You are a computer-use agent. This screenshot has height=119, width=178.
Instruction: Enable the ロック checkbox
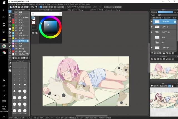pyautogui.click(x=172, y=18)
